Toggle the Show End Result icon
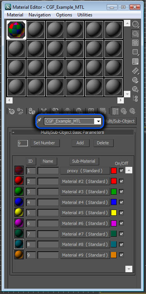 115,111
